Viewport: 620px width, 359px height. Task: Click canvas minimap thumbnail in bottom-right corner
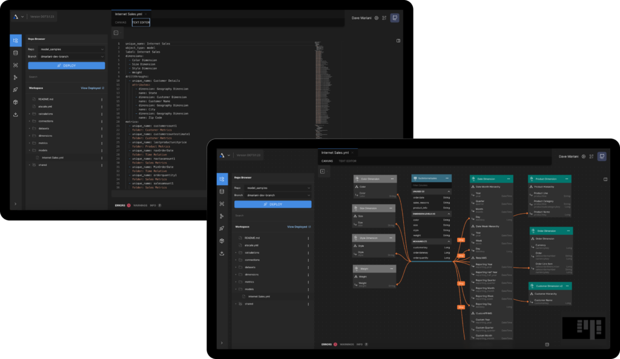pos(584,328)
